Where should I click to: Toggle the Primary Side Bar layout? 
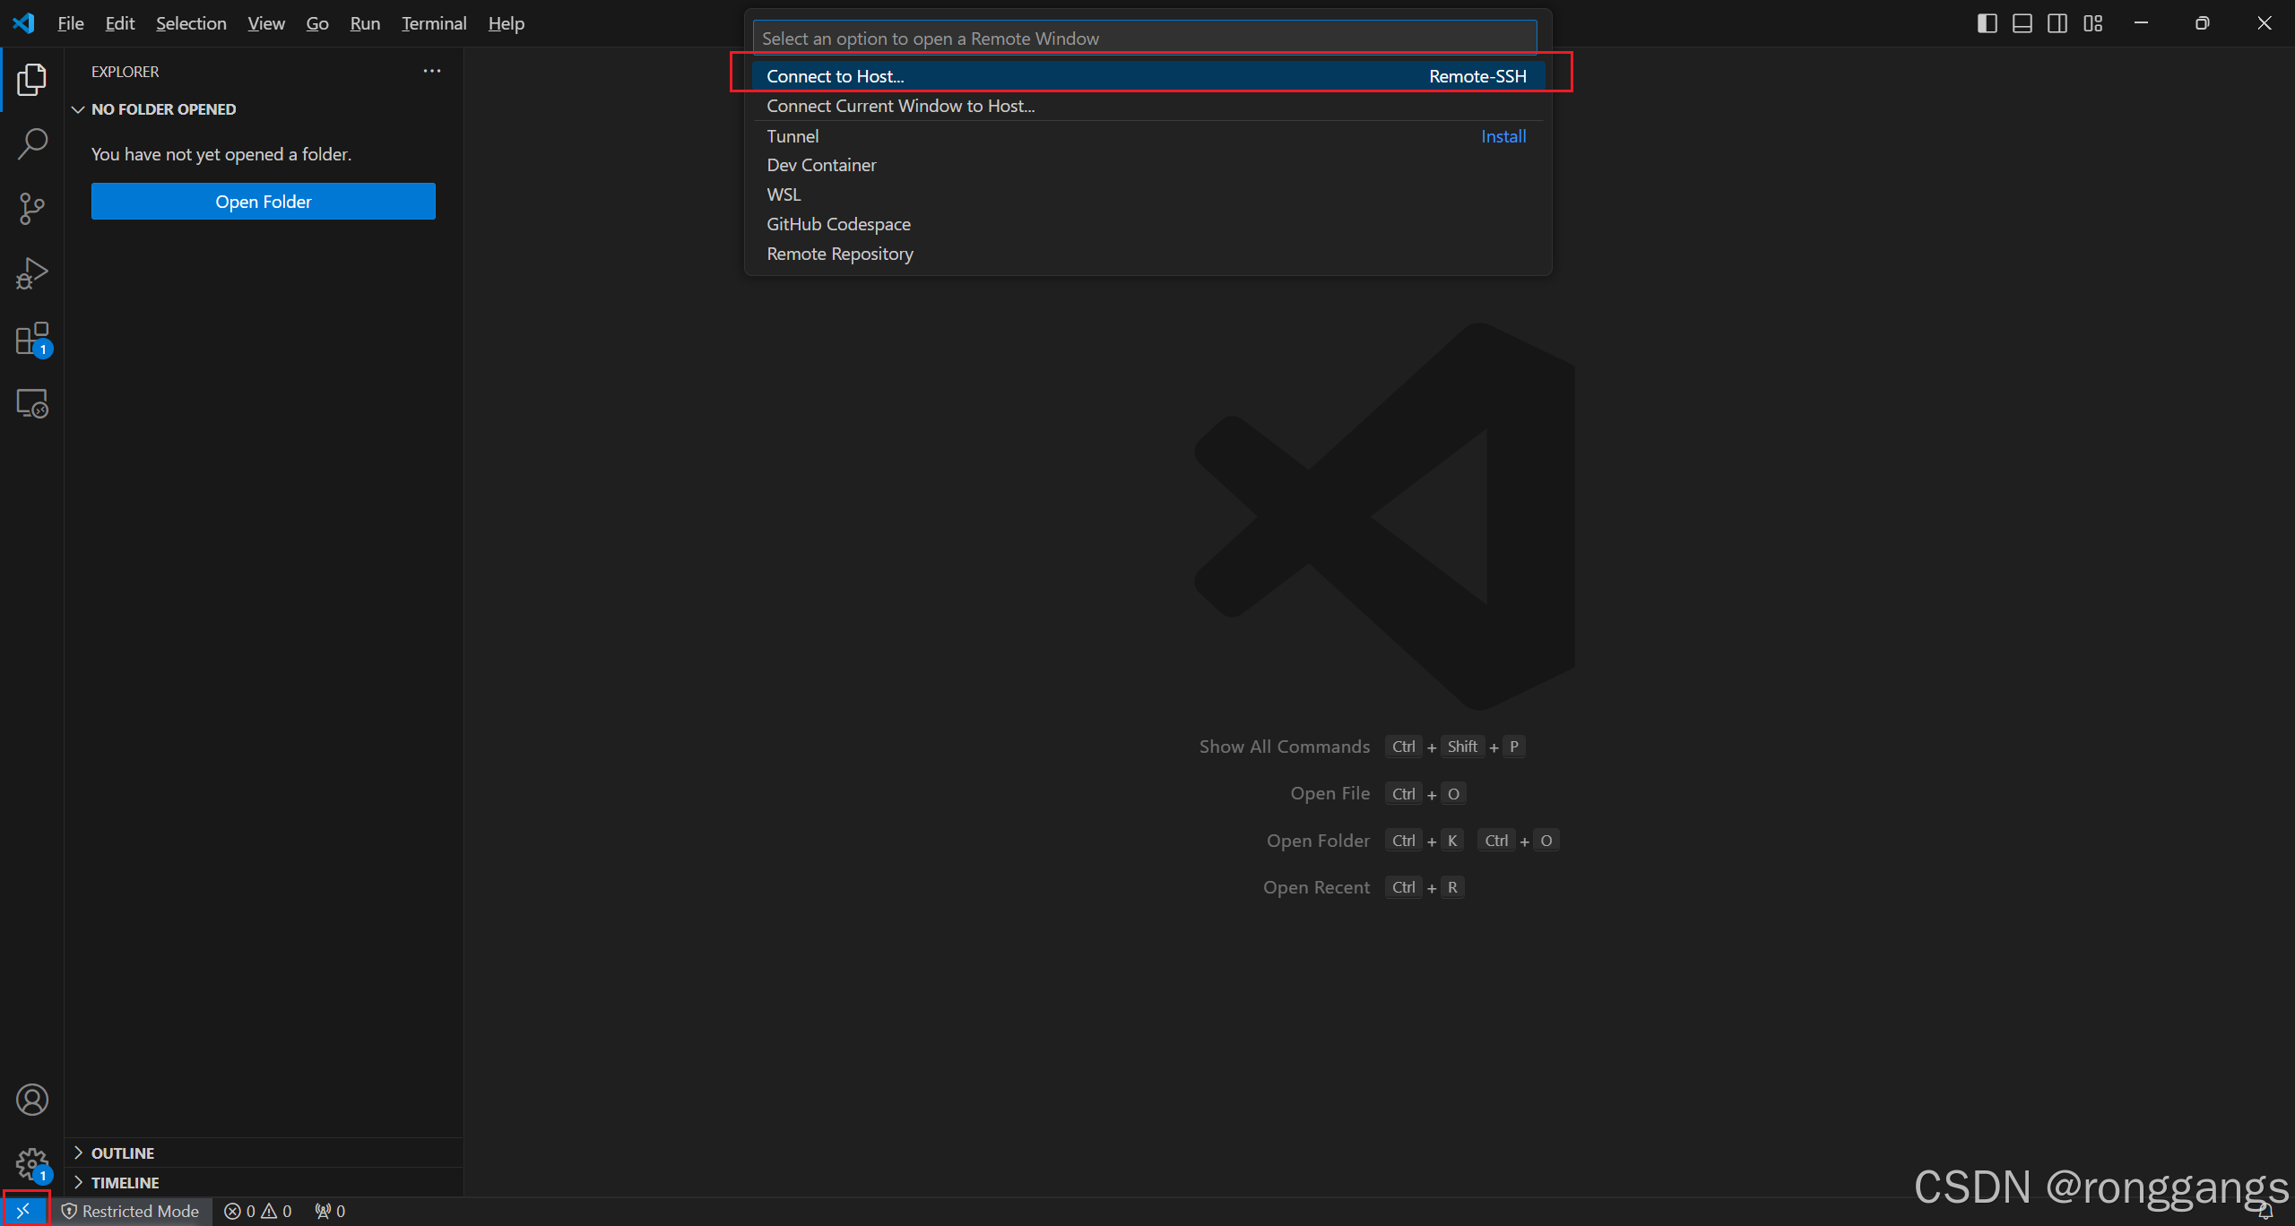click(x=1987, y=23)
